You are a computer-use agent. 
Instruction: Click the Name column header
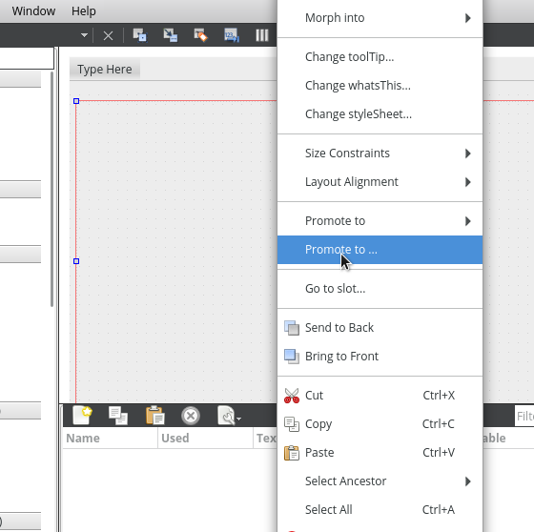tap(110, 438)
